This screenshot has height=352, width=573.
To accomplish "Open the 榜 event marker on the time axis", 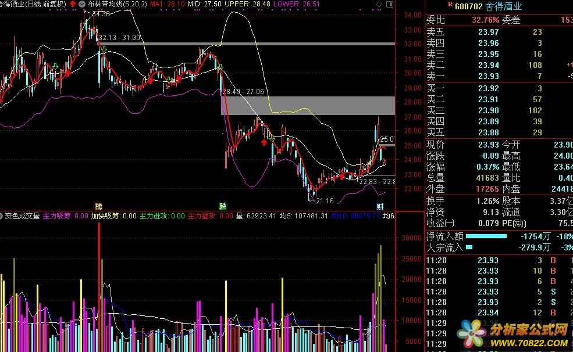I will pyautogui.click(x=98, y=206).
